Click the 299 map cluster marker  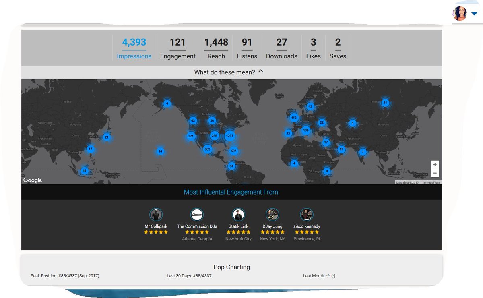pyautogui.click(x=215, y=136)
